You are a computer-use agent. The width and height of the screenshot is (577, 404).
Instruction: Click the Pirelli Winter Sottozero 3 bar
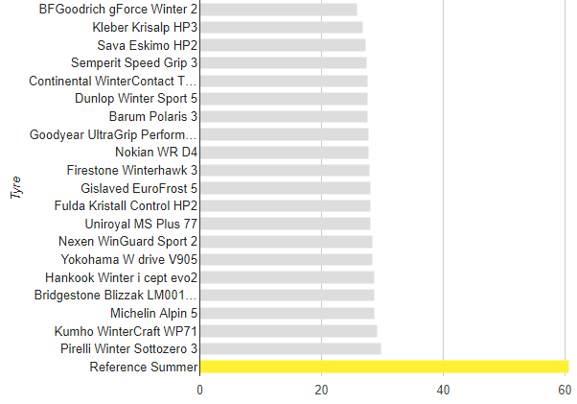[x=290, y=348]
